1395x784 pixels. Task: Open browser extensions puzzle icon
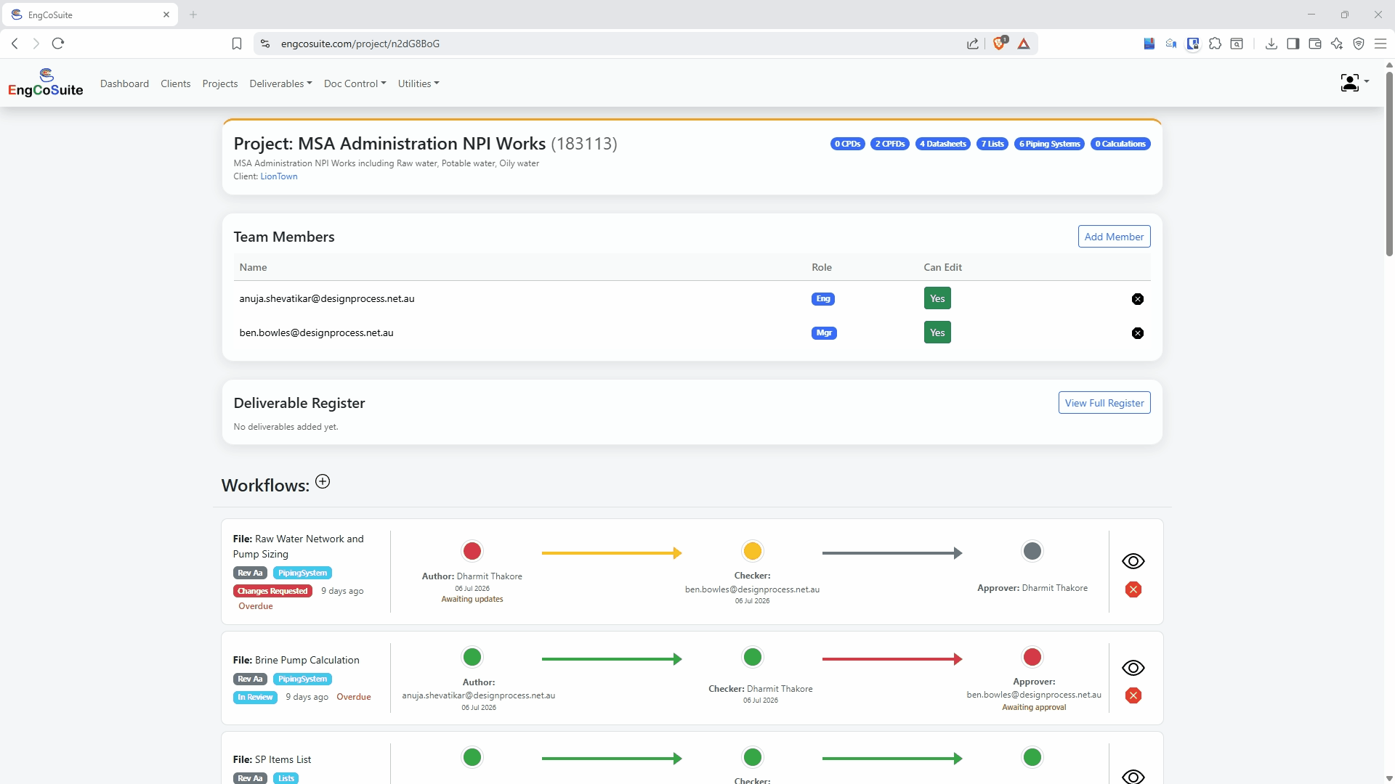(1215, 44)
